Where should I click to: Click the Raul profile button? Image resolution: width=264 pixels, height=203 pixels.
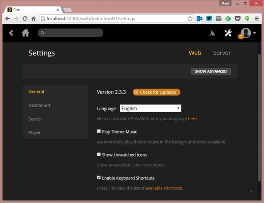coord(225,3)
